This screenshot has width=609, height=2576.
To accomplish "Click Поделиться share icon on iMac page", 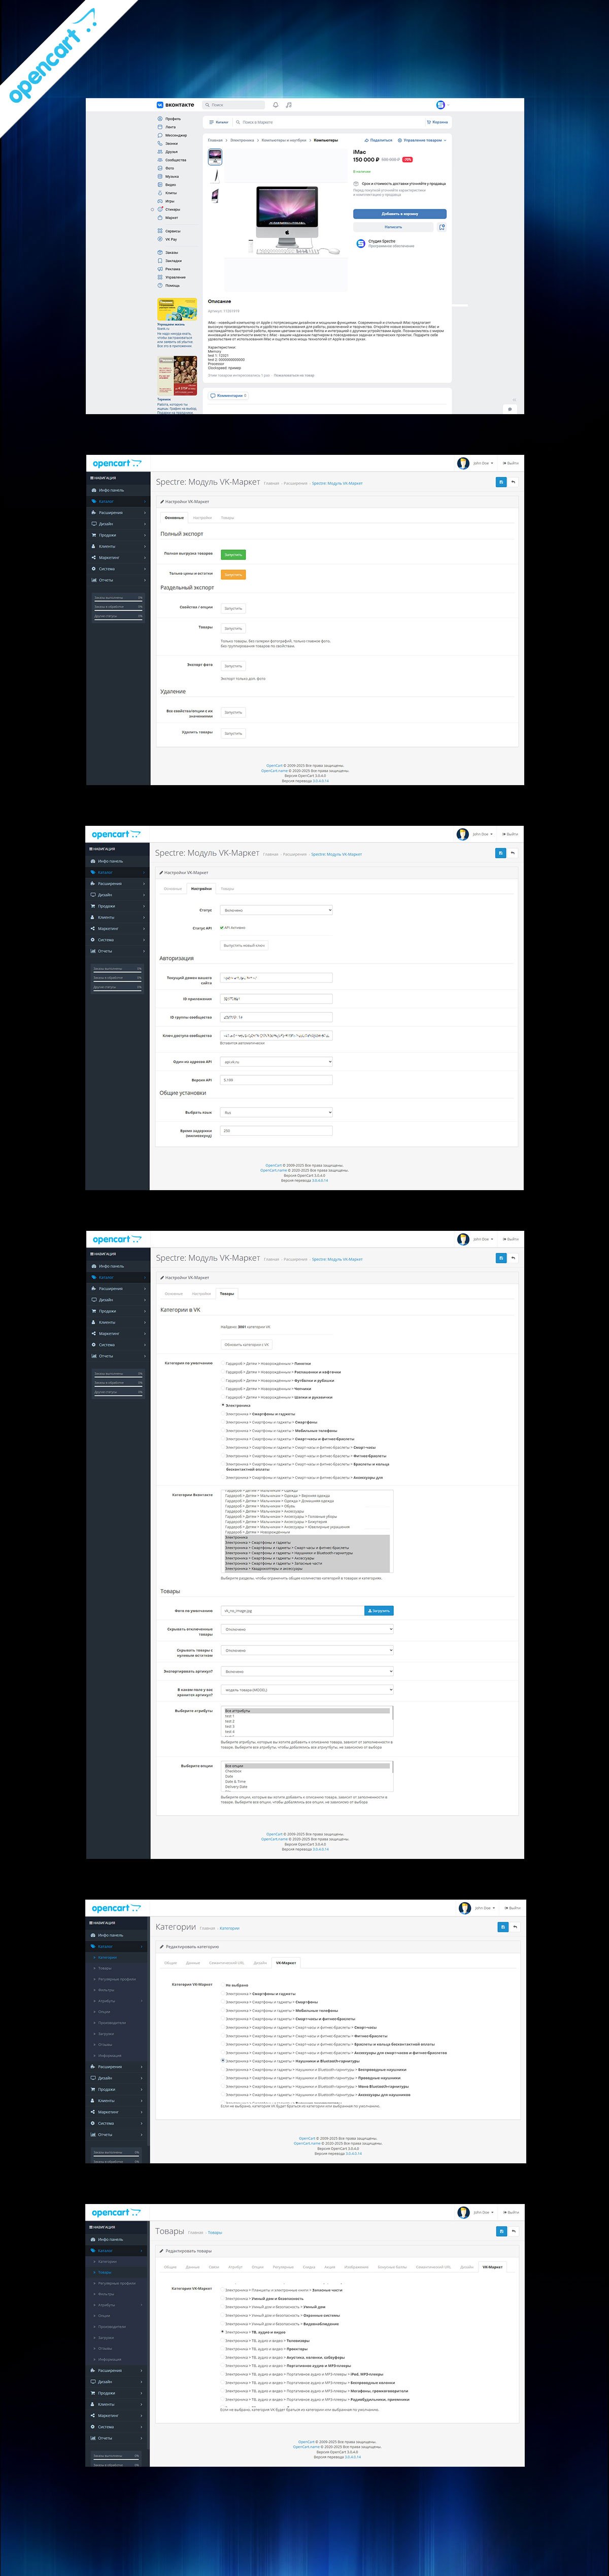I will coord(380,140).
